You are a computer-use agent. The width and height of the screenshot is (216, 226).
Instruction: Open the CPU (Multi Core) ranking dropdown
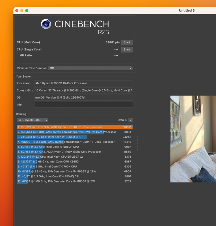(x=33, y=120)
